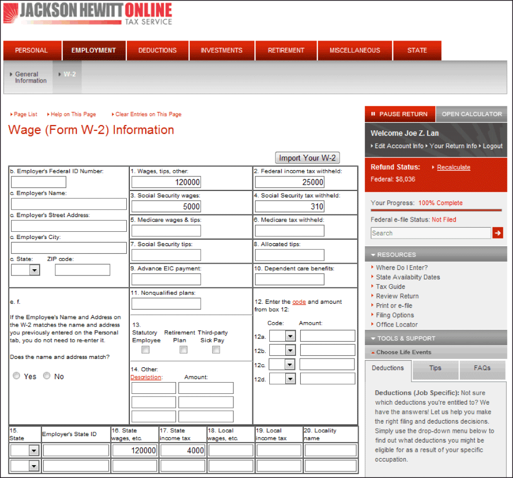Open the Miscellaneous tab

[355, 50]
